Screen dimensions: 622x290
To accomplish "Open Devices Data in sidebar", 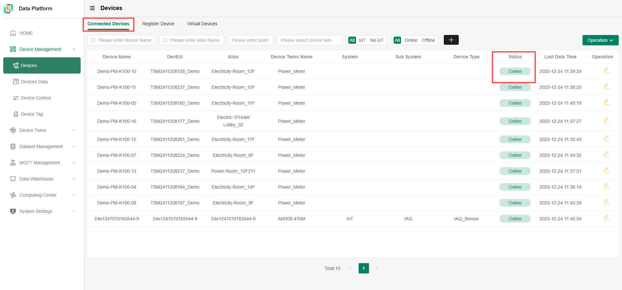I will point(34,82).
